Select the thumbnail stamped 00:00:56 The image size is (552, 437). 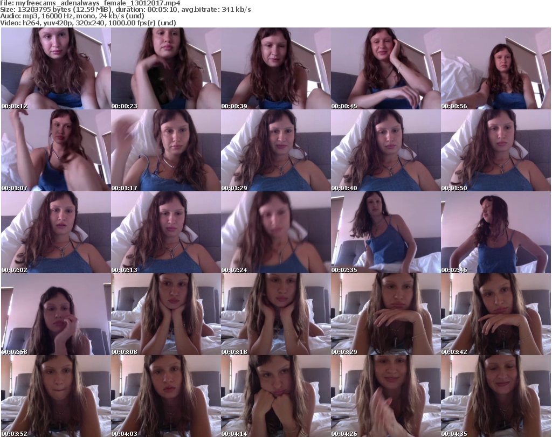[496, 68]
